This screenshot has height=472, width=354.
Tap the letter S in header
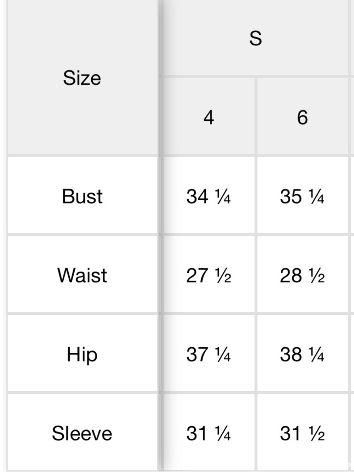256,38
